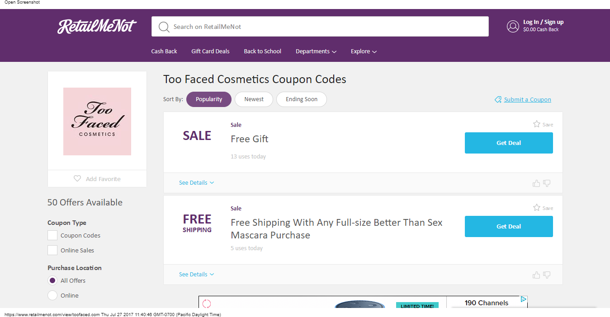
Task: Click the user profile avatar icon
Action: pyautogui.click(x=513, y=26)
